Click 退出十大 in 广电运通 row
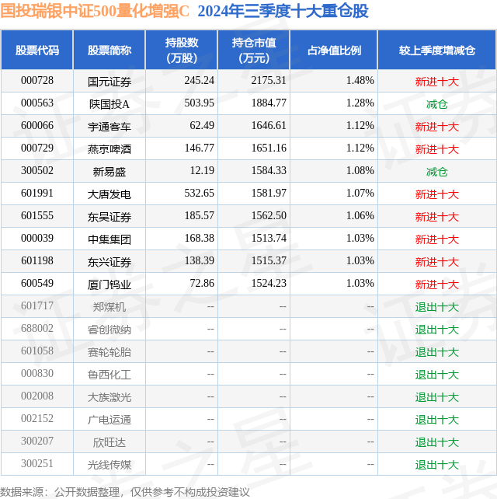The width and height of the screenshot is (497, 499). (x=437, y=420)
